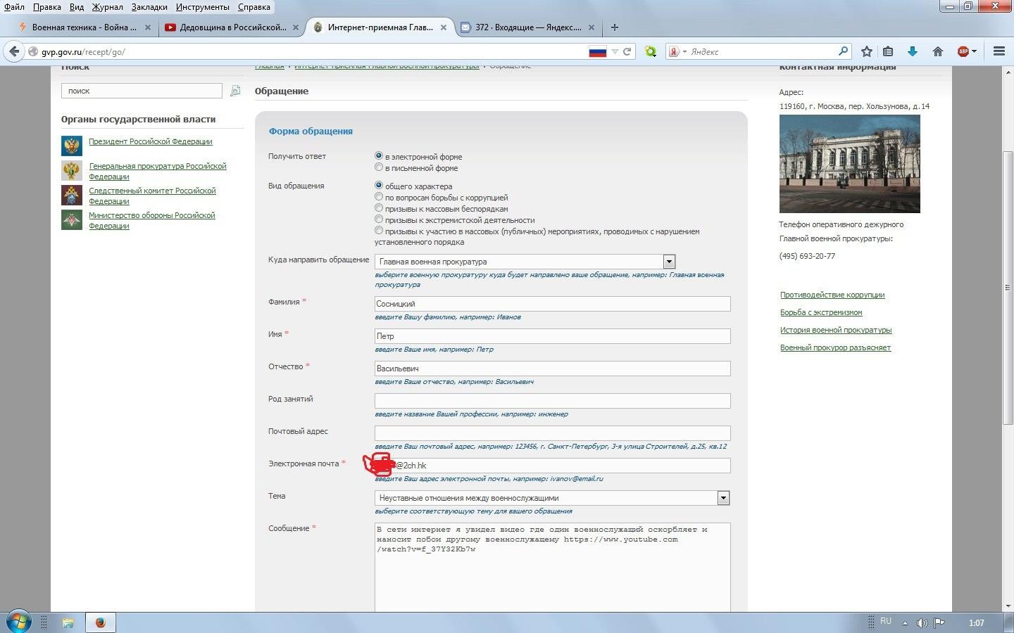Open the "Закладки" menu
This screenshot has height=633, width=1014.
[149, 7]
